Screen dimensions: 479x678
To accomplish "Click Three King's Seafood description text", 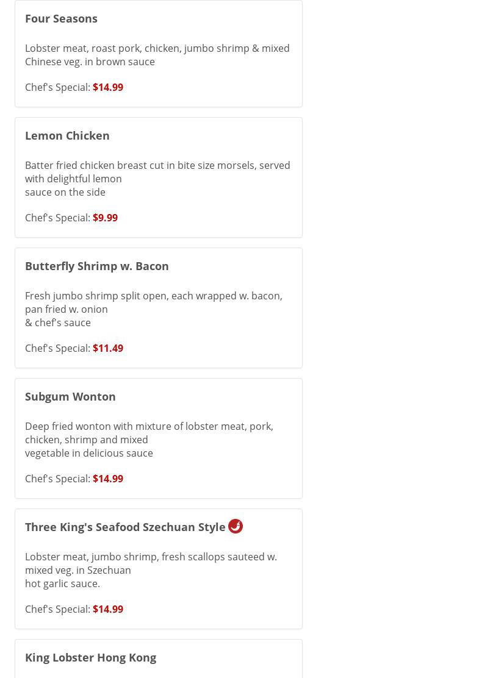I will [151, 569].
